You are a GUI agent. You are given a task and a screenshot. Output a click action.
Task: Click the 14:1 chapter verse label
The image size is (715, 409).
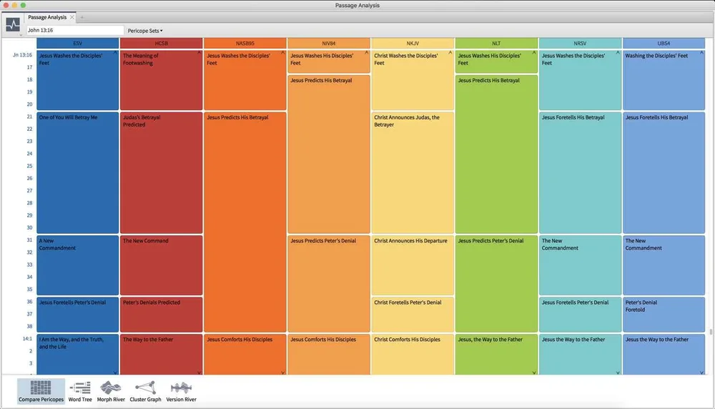[x=27, y=339]
